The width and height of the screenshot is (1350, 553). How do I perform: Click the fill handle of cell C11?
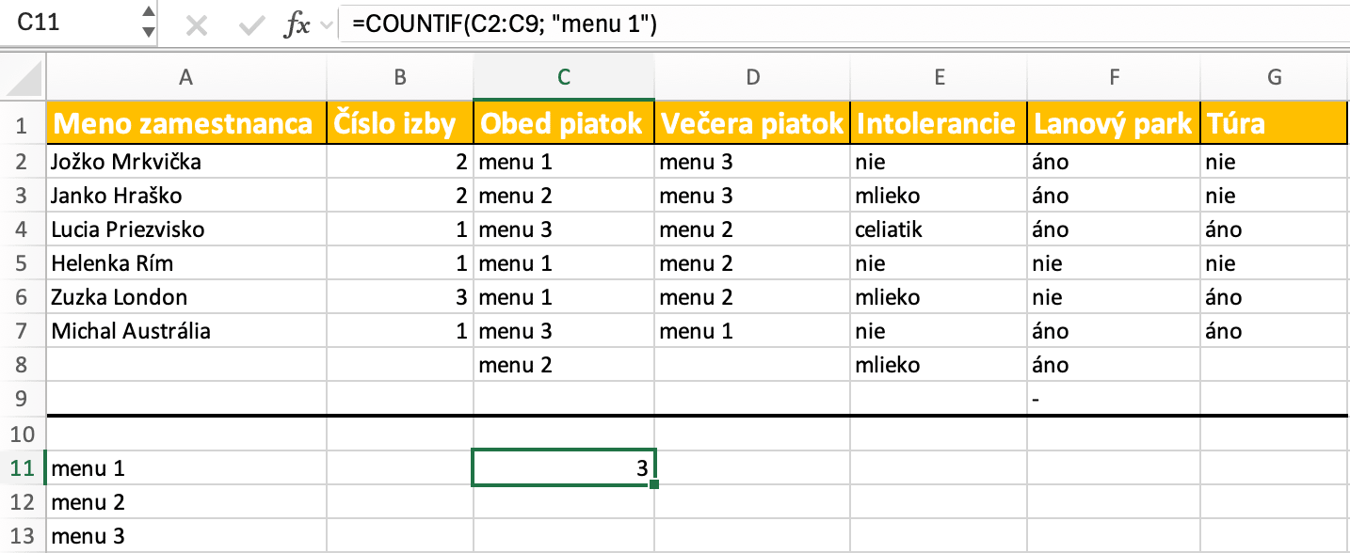[653, 484]
